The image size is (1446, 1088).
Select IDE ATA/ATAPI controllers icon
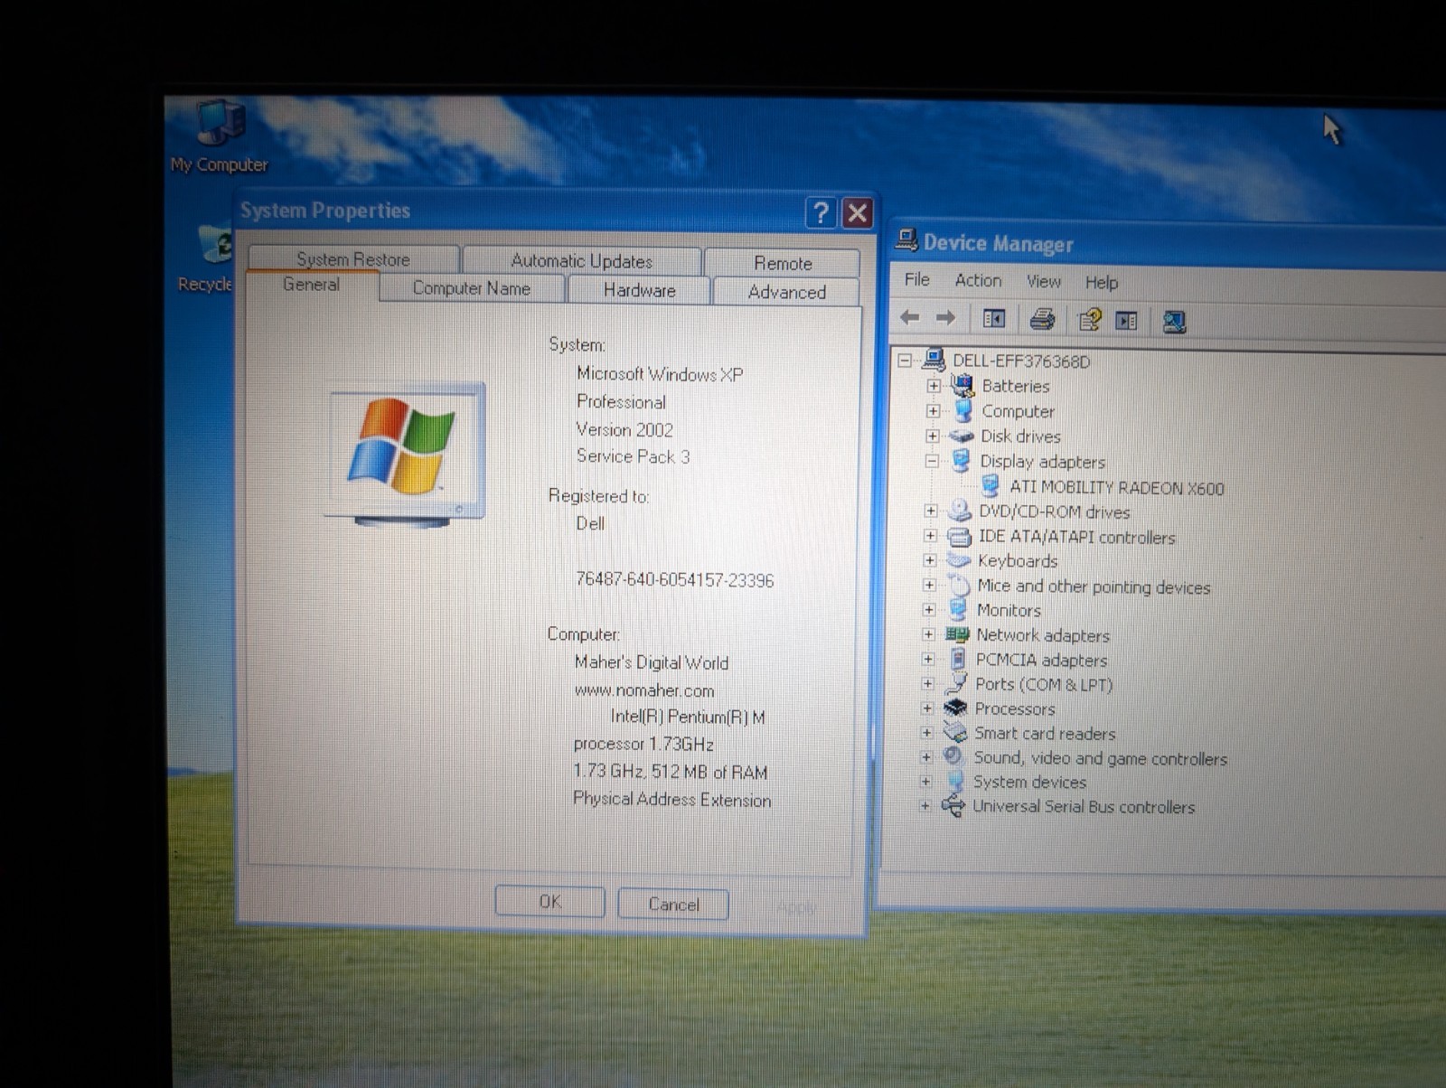[958, 537]
